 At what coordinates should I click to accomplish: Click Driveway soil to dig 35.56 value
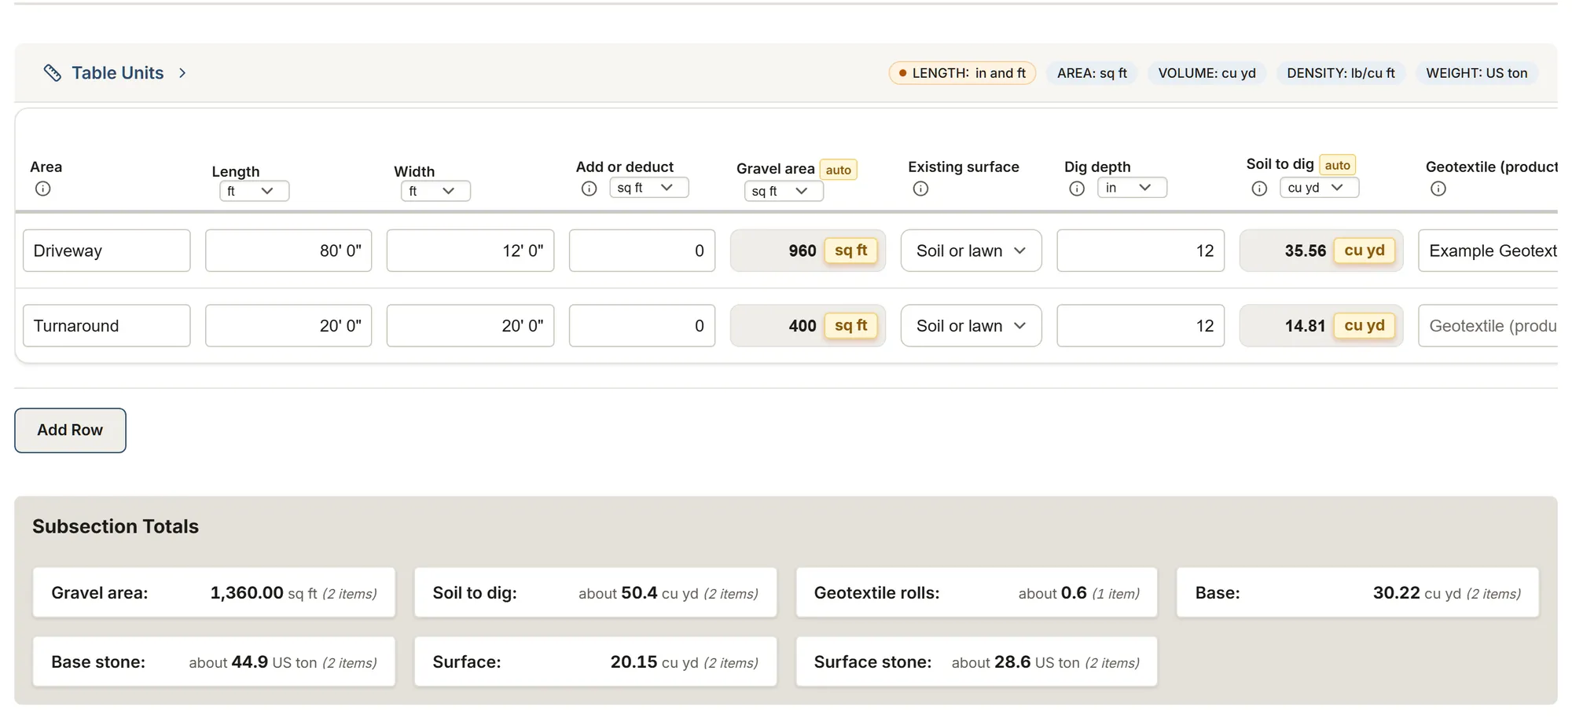click(x=1321, y=251)
